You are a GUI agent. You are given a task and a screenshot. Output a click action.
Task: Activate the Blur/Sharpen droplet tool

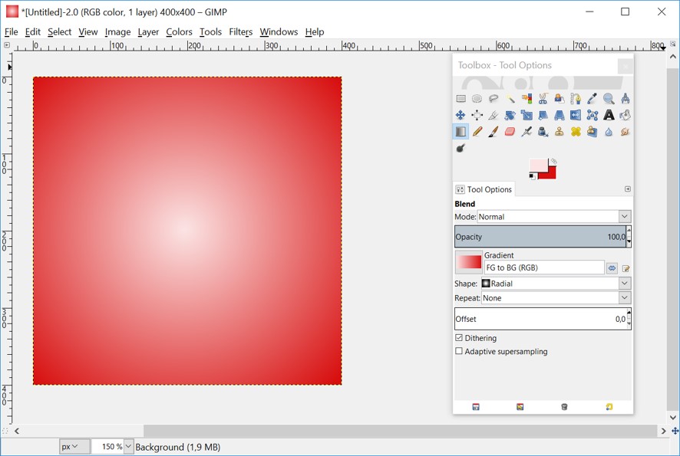pos(609,132)
